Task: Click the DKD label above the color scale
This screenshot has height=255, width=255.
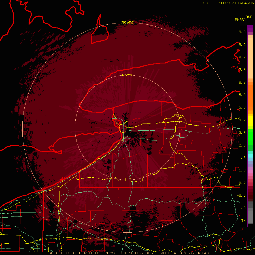Action: pyautogui.click(x=249, y=17)
